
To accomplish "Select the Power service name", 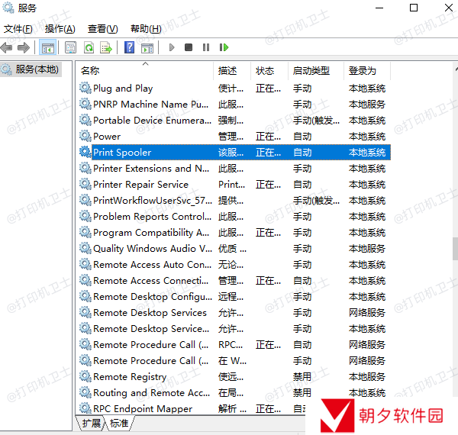I will pos(107,137).
